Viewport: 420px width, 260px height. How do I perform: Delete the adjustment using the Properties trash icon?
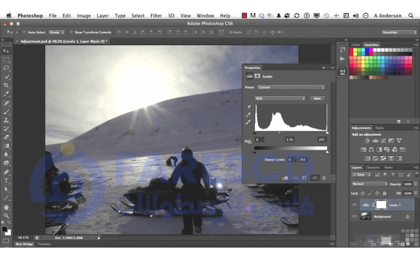click(x=324, y=178)
